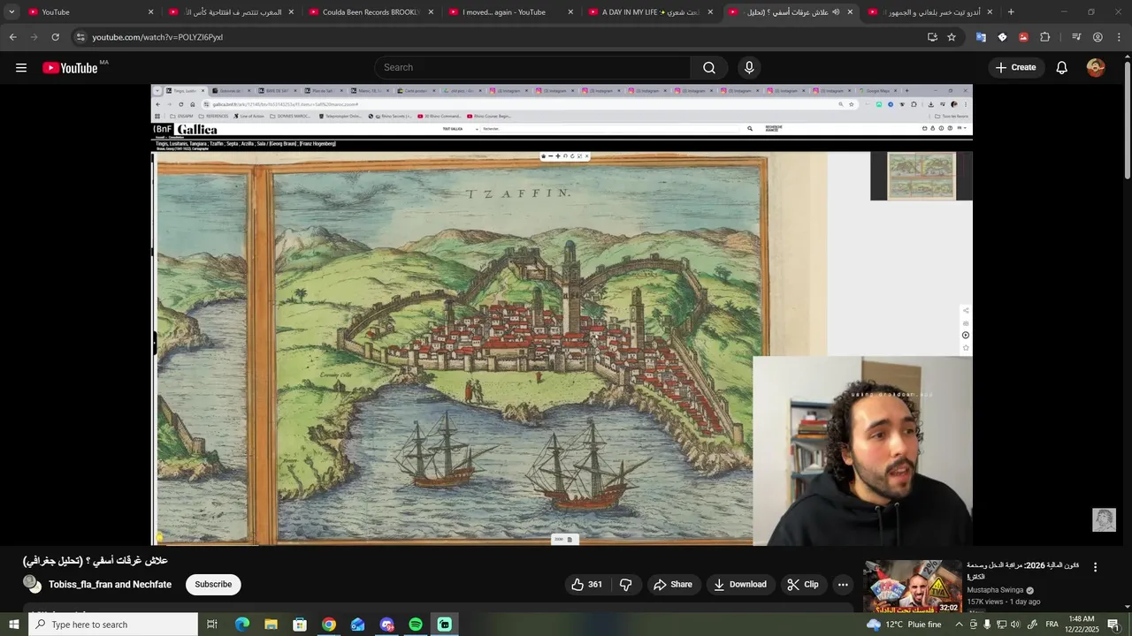Go back in the browser

[x=12, y=37]
